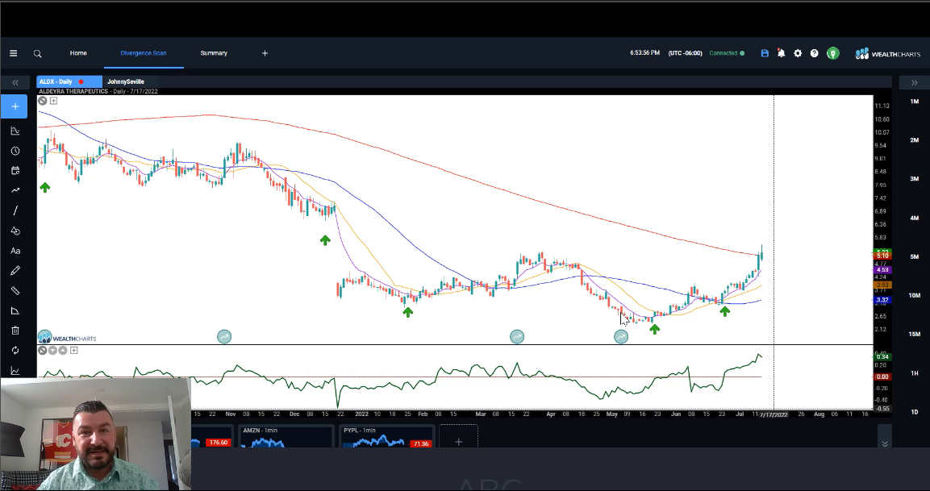
Task: Click the March chart event marker bubble
Action: (x=517, y=337)
